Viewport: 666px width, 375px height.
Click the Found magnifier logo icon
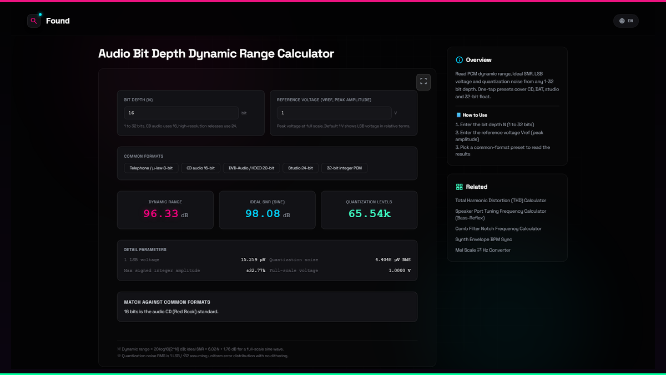pyautogui.click(x=34, y=21)
